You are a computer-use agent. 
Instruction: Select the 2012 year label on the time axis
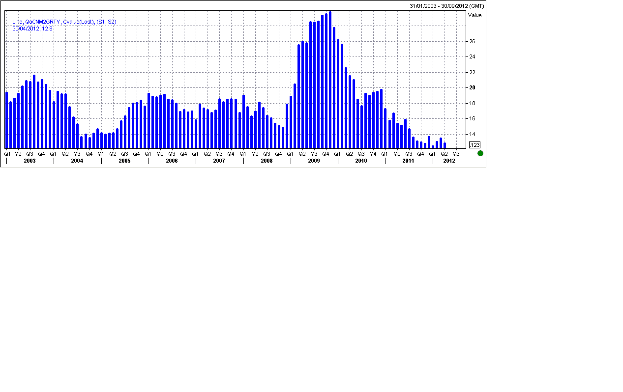point(449,161)
